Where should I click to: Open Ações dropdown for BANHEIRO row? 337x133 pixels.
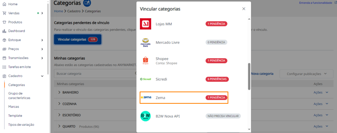(321, 93)
